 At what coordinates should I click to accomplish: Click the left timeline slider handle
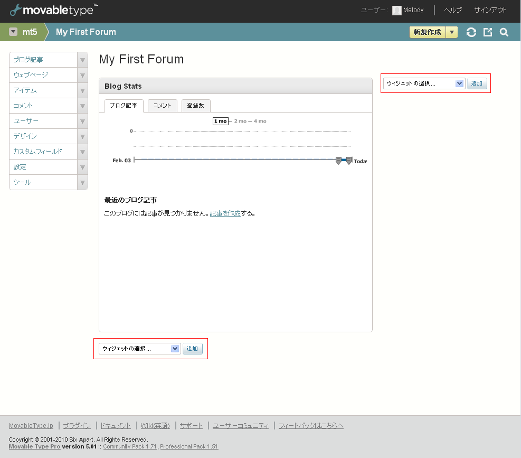pyautogui.click(x=338, y=161)
